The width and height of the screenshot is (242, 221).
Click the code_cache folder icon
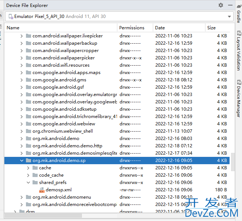coord(35,175)
